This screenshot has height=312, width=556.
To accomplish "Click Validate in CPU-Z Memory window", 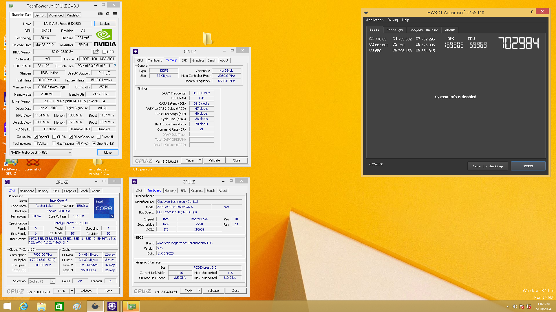I will (214, 160).
